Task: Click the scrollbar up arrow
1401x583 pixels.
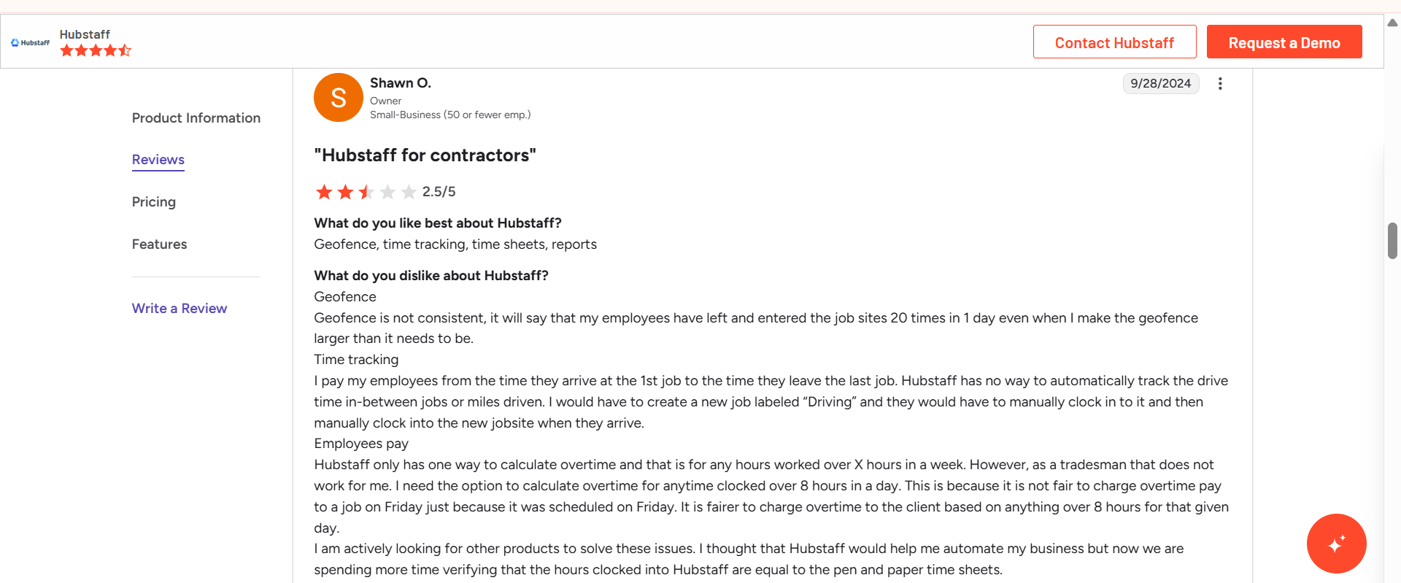Action: coord(1392,23)
